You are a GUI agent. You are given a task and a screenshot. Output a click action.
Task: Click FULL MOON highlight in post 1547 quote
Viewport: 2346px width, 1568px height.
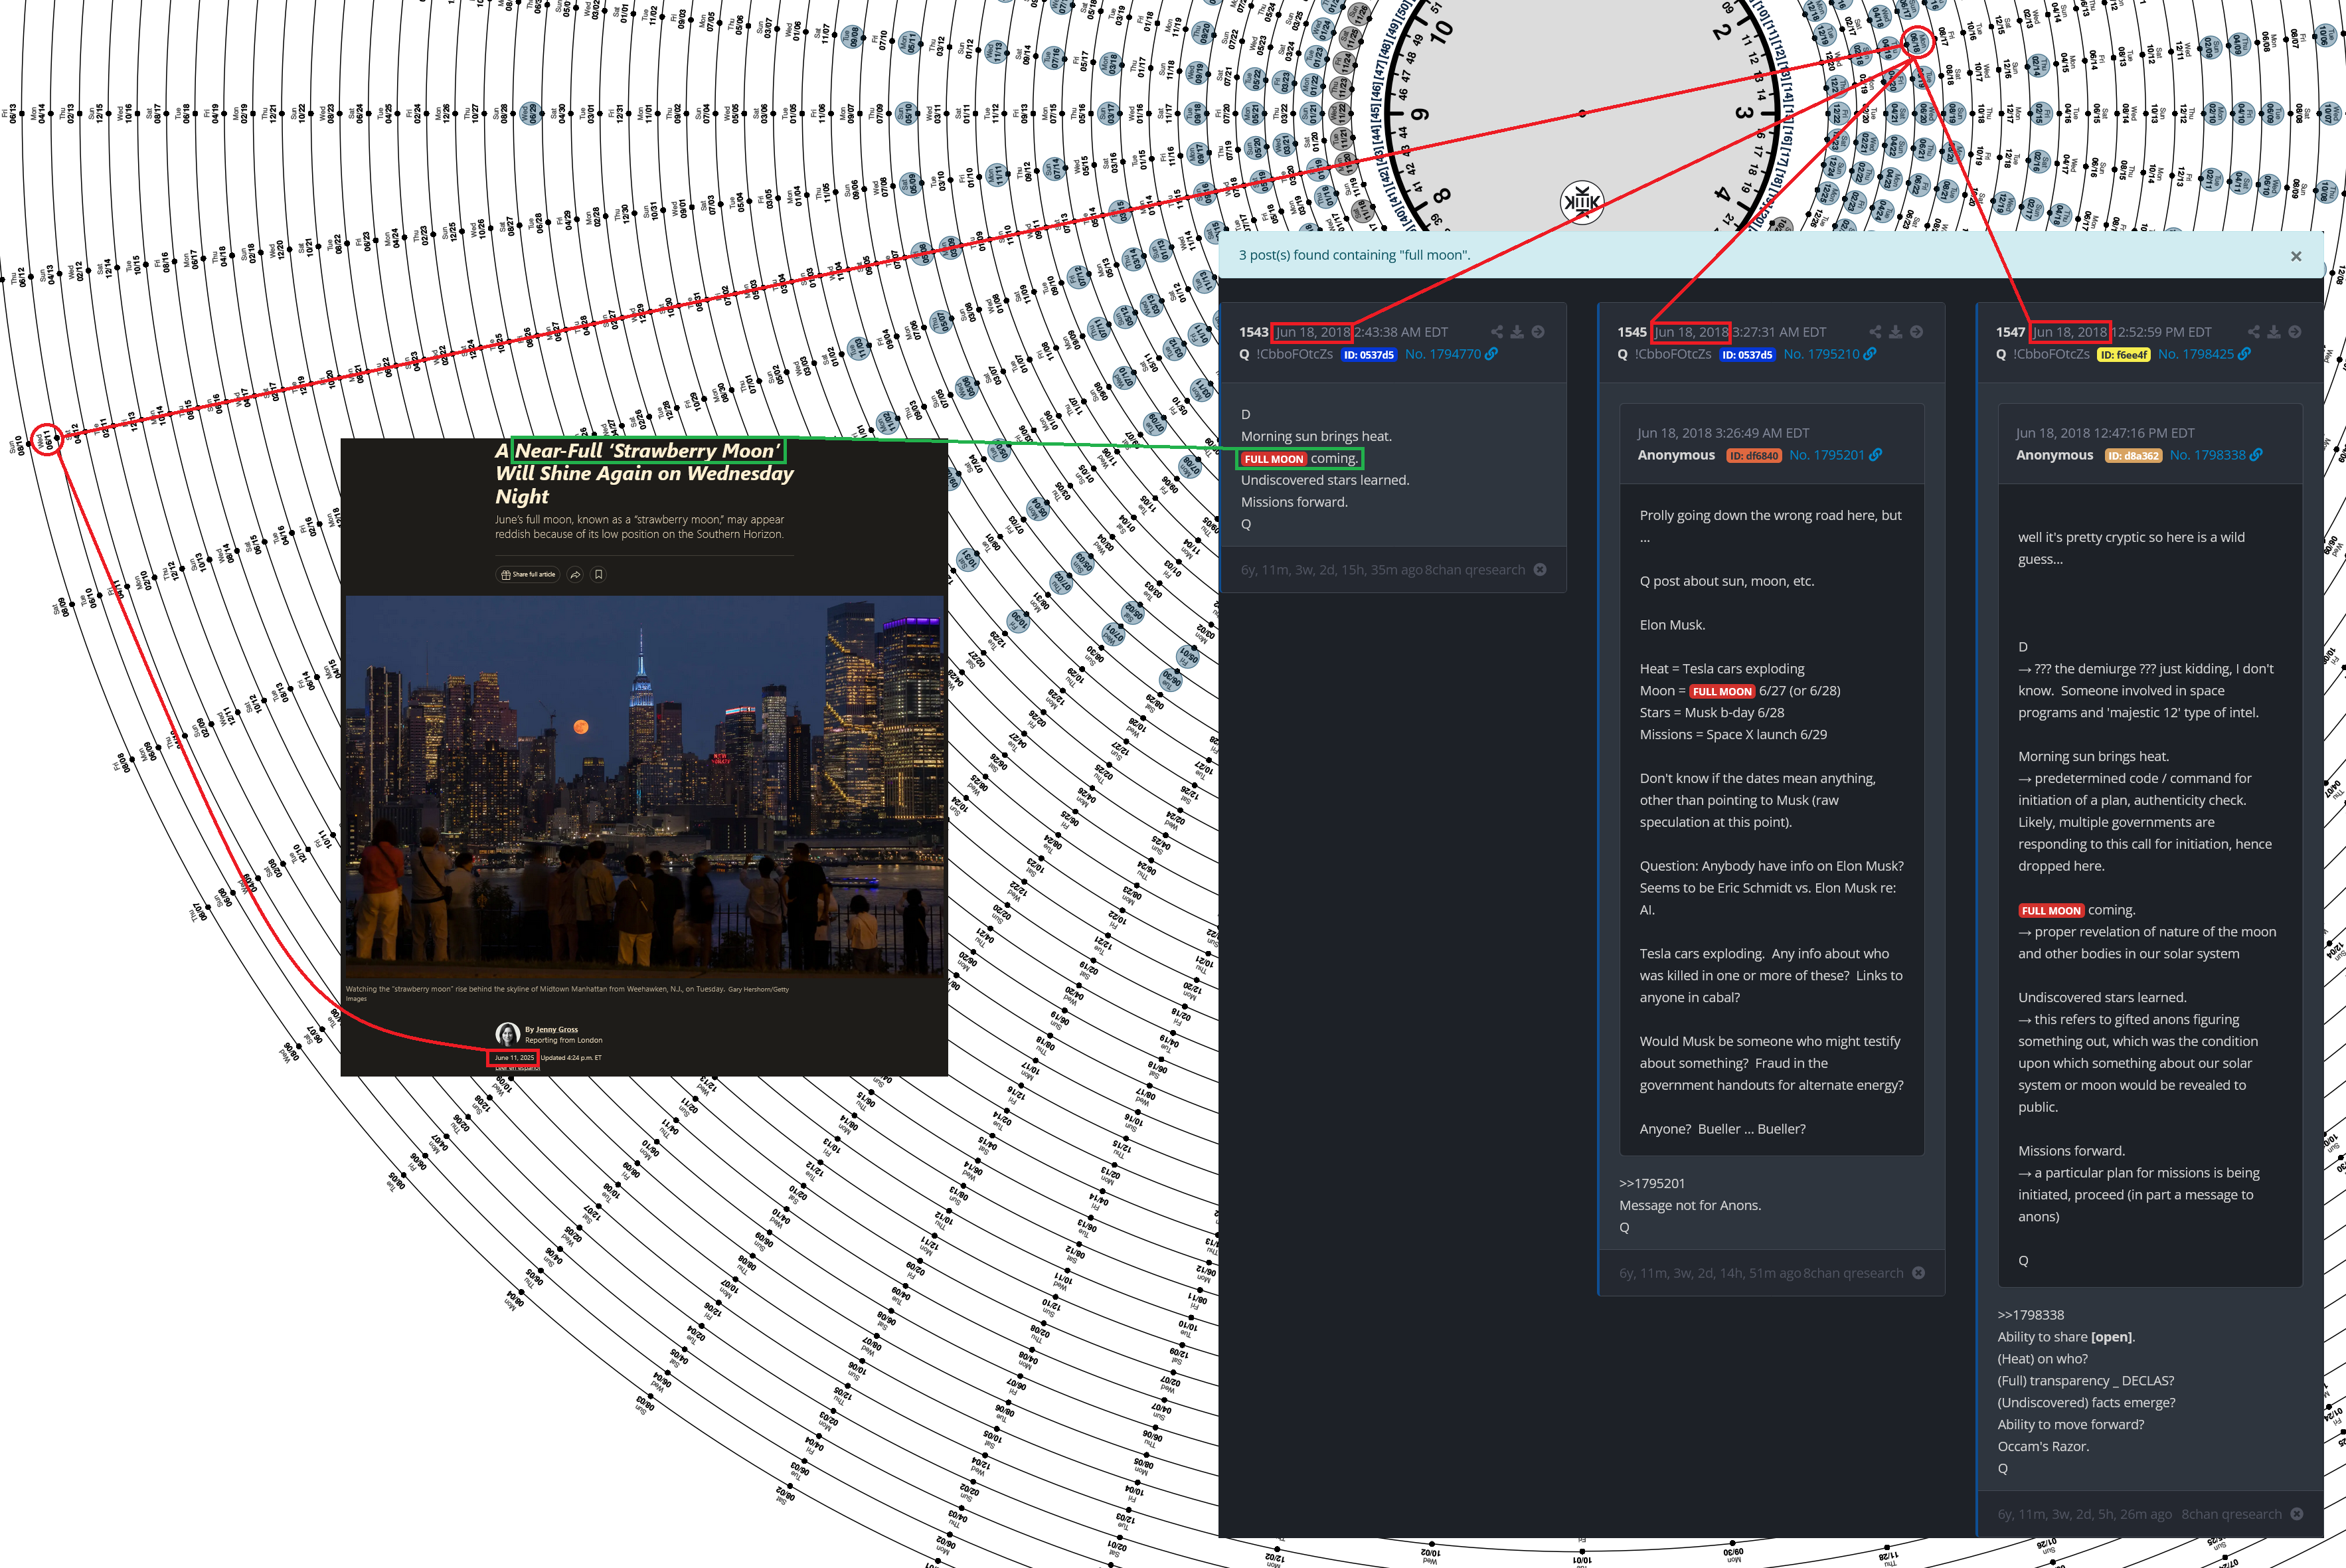tap(2051, 910)
